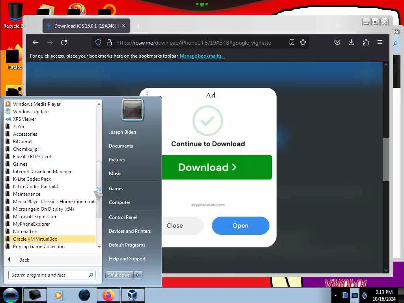Click the Firefox URL address field
The height and width of the screenshot is (303, 404).
click(x=193, y=43)
